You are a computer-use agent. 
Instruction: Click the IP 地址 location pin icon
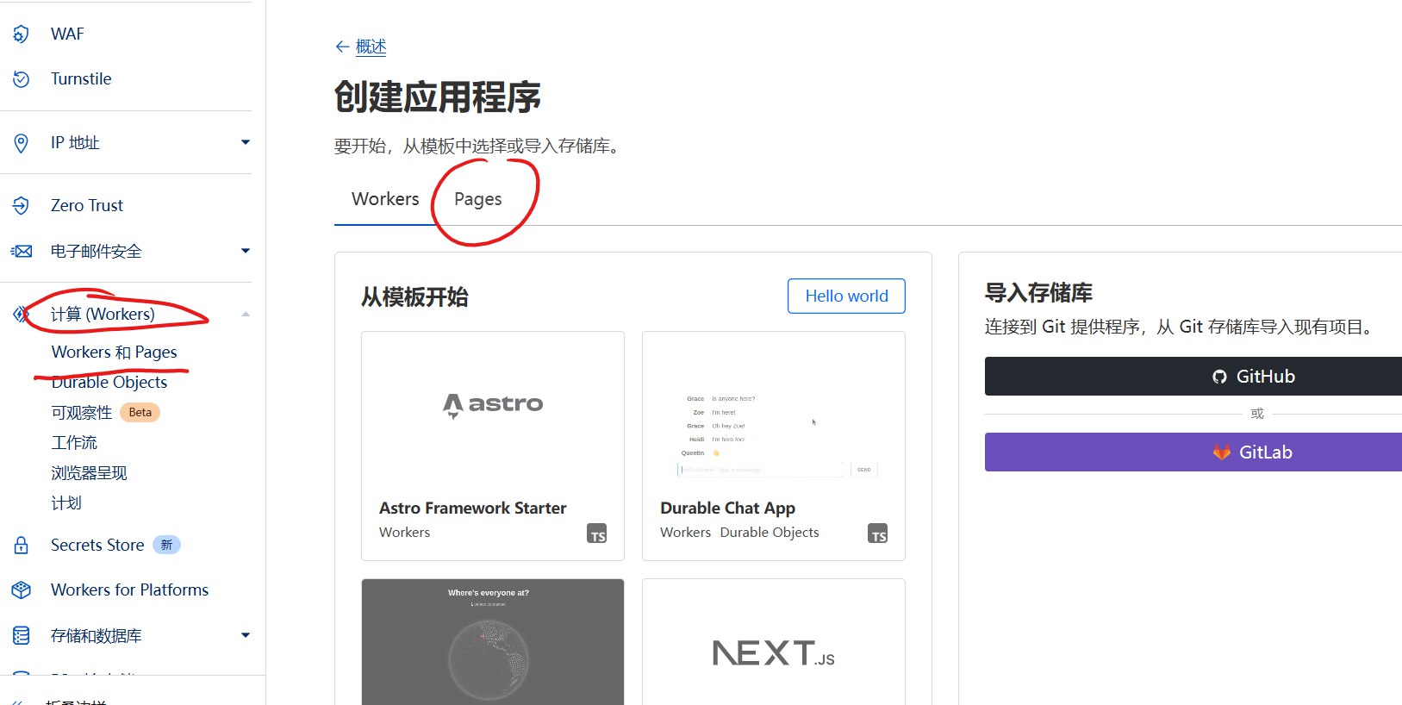point(22,143)
